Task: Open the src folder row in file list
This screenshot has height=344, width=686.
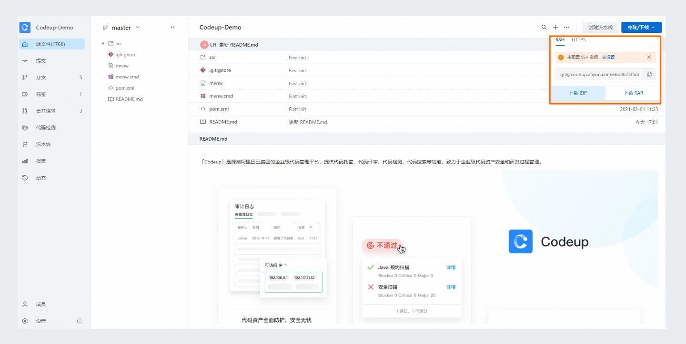Action: click(x=212, y=57)
